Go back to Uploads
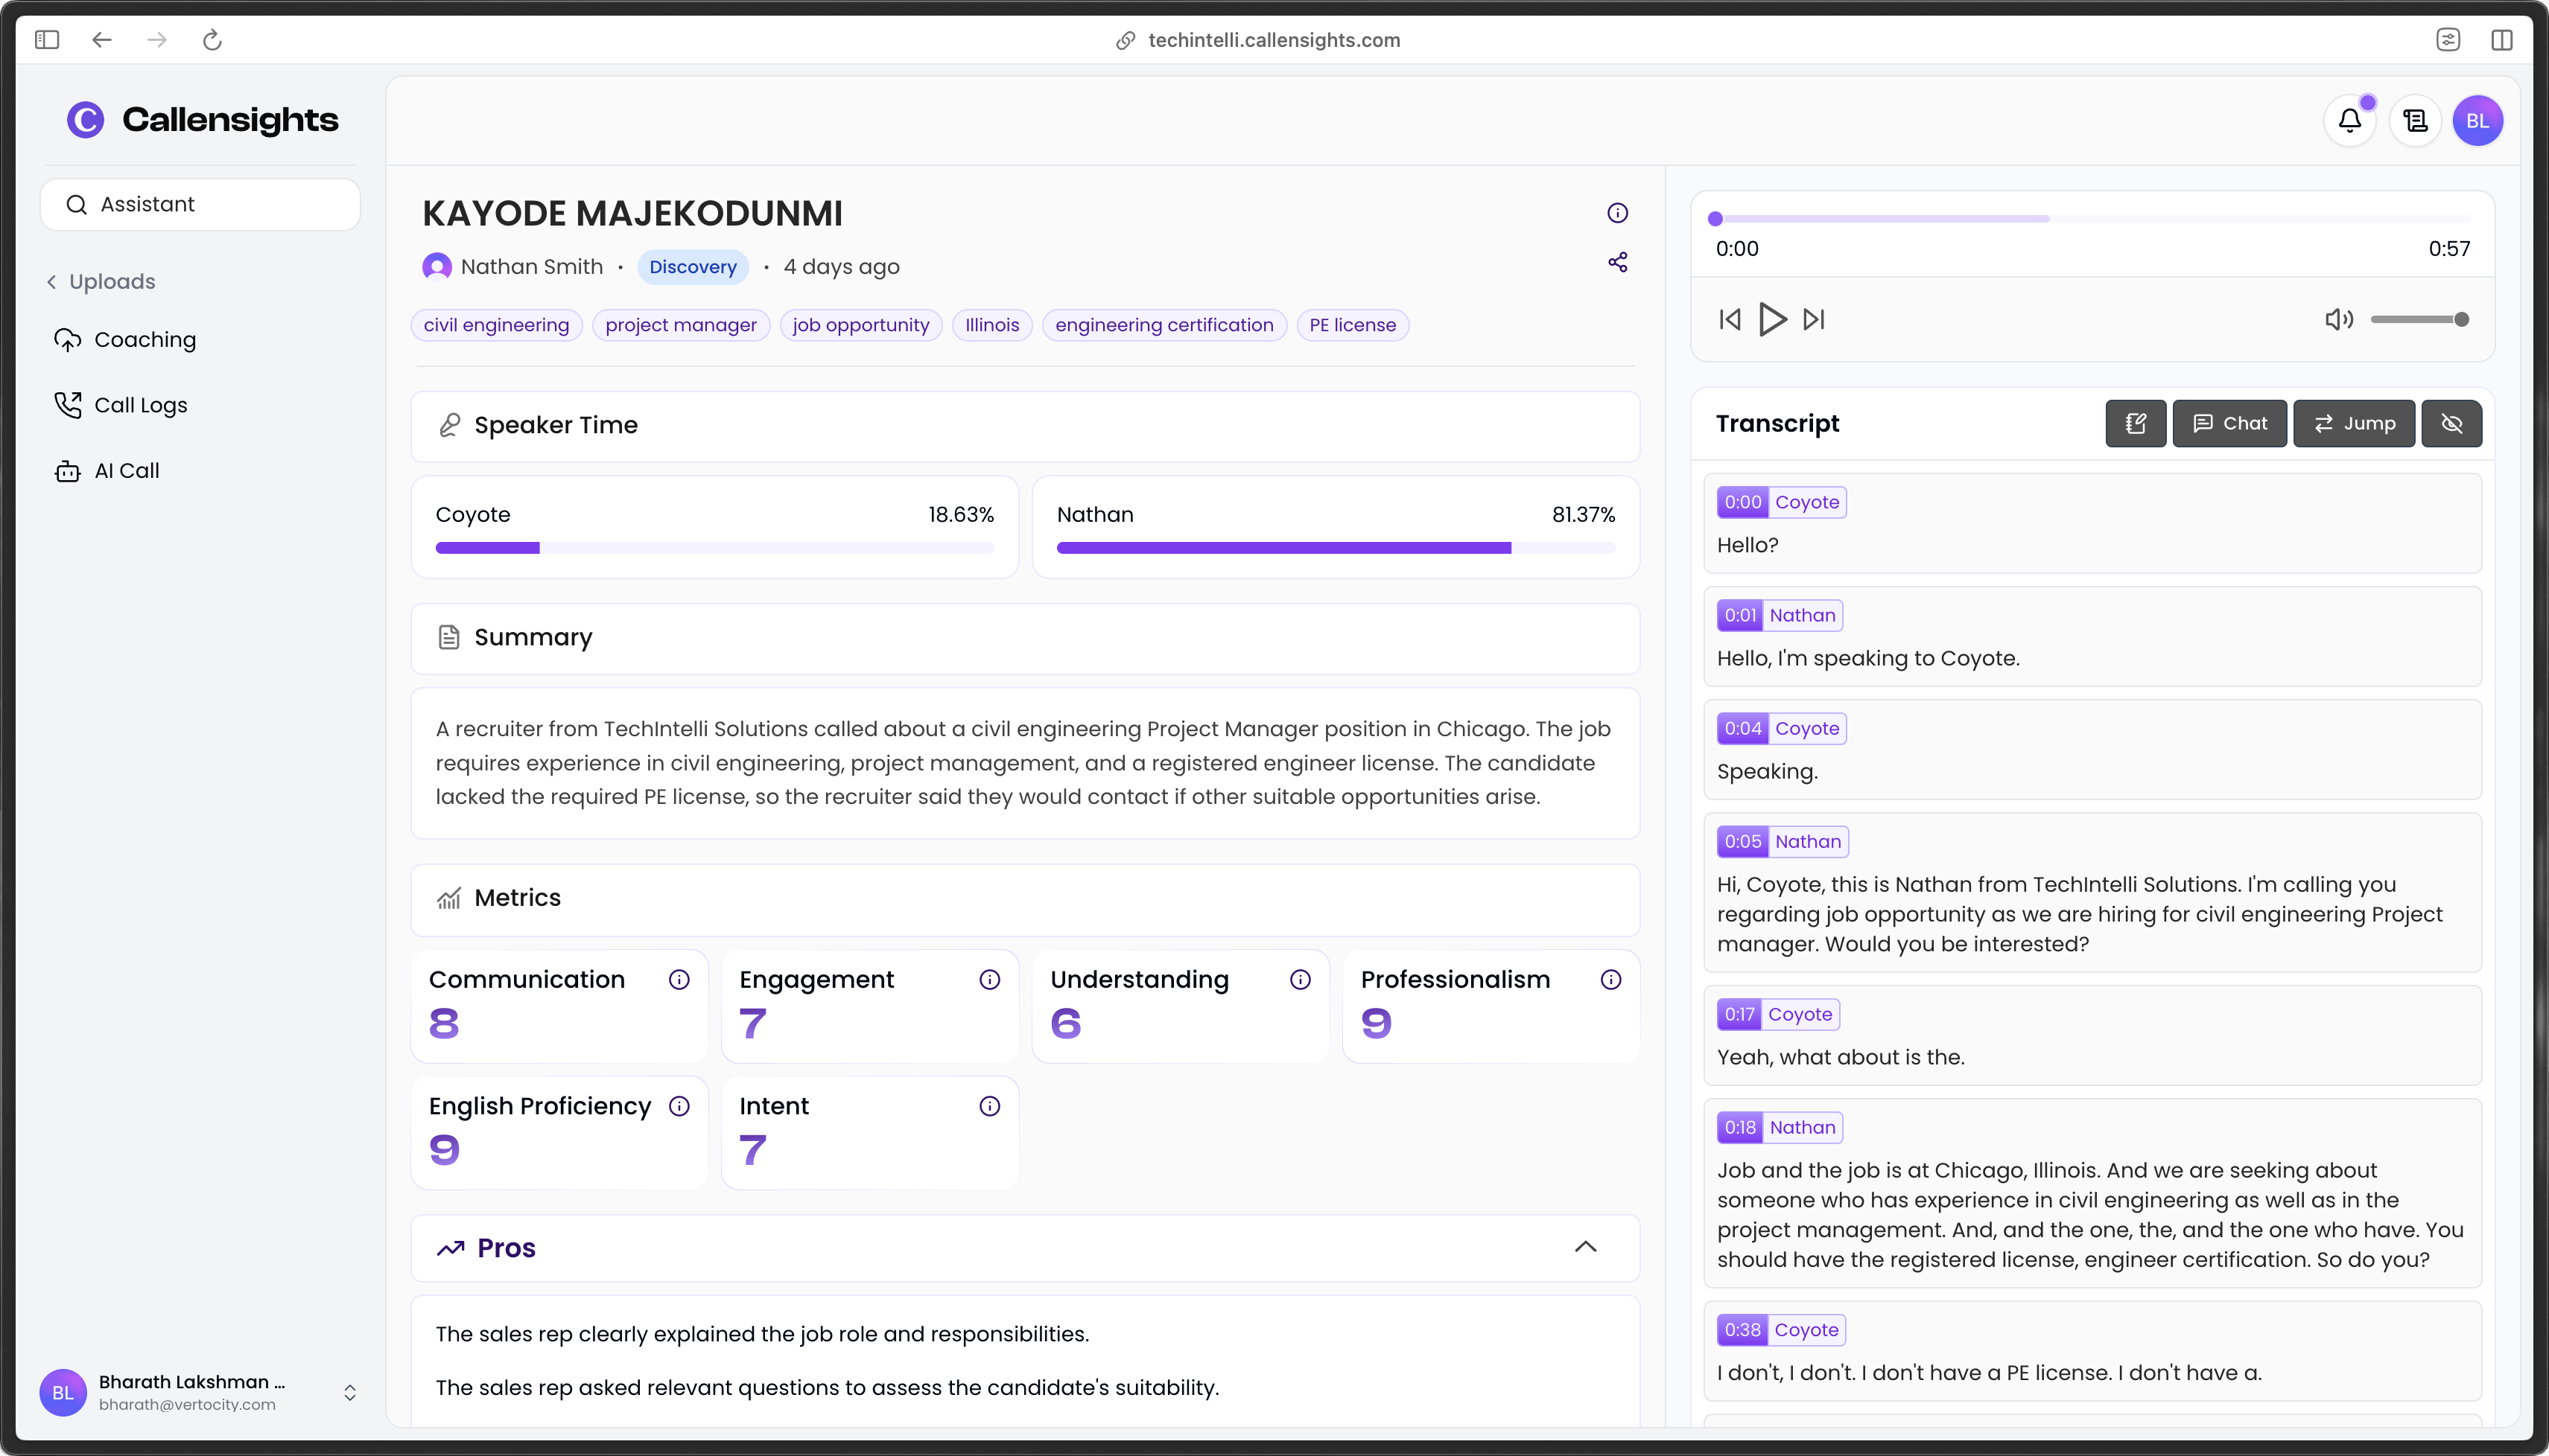 [101, 281]
